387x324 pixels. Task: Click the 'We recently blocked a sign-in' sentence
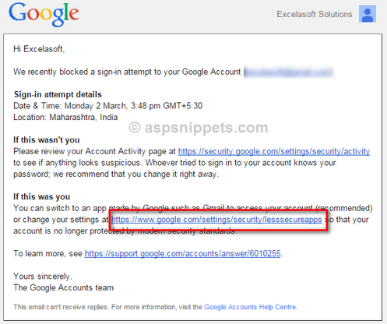127,72
